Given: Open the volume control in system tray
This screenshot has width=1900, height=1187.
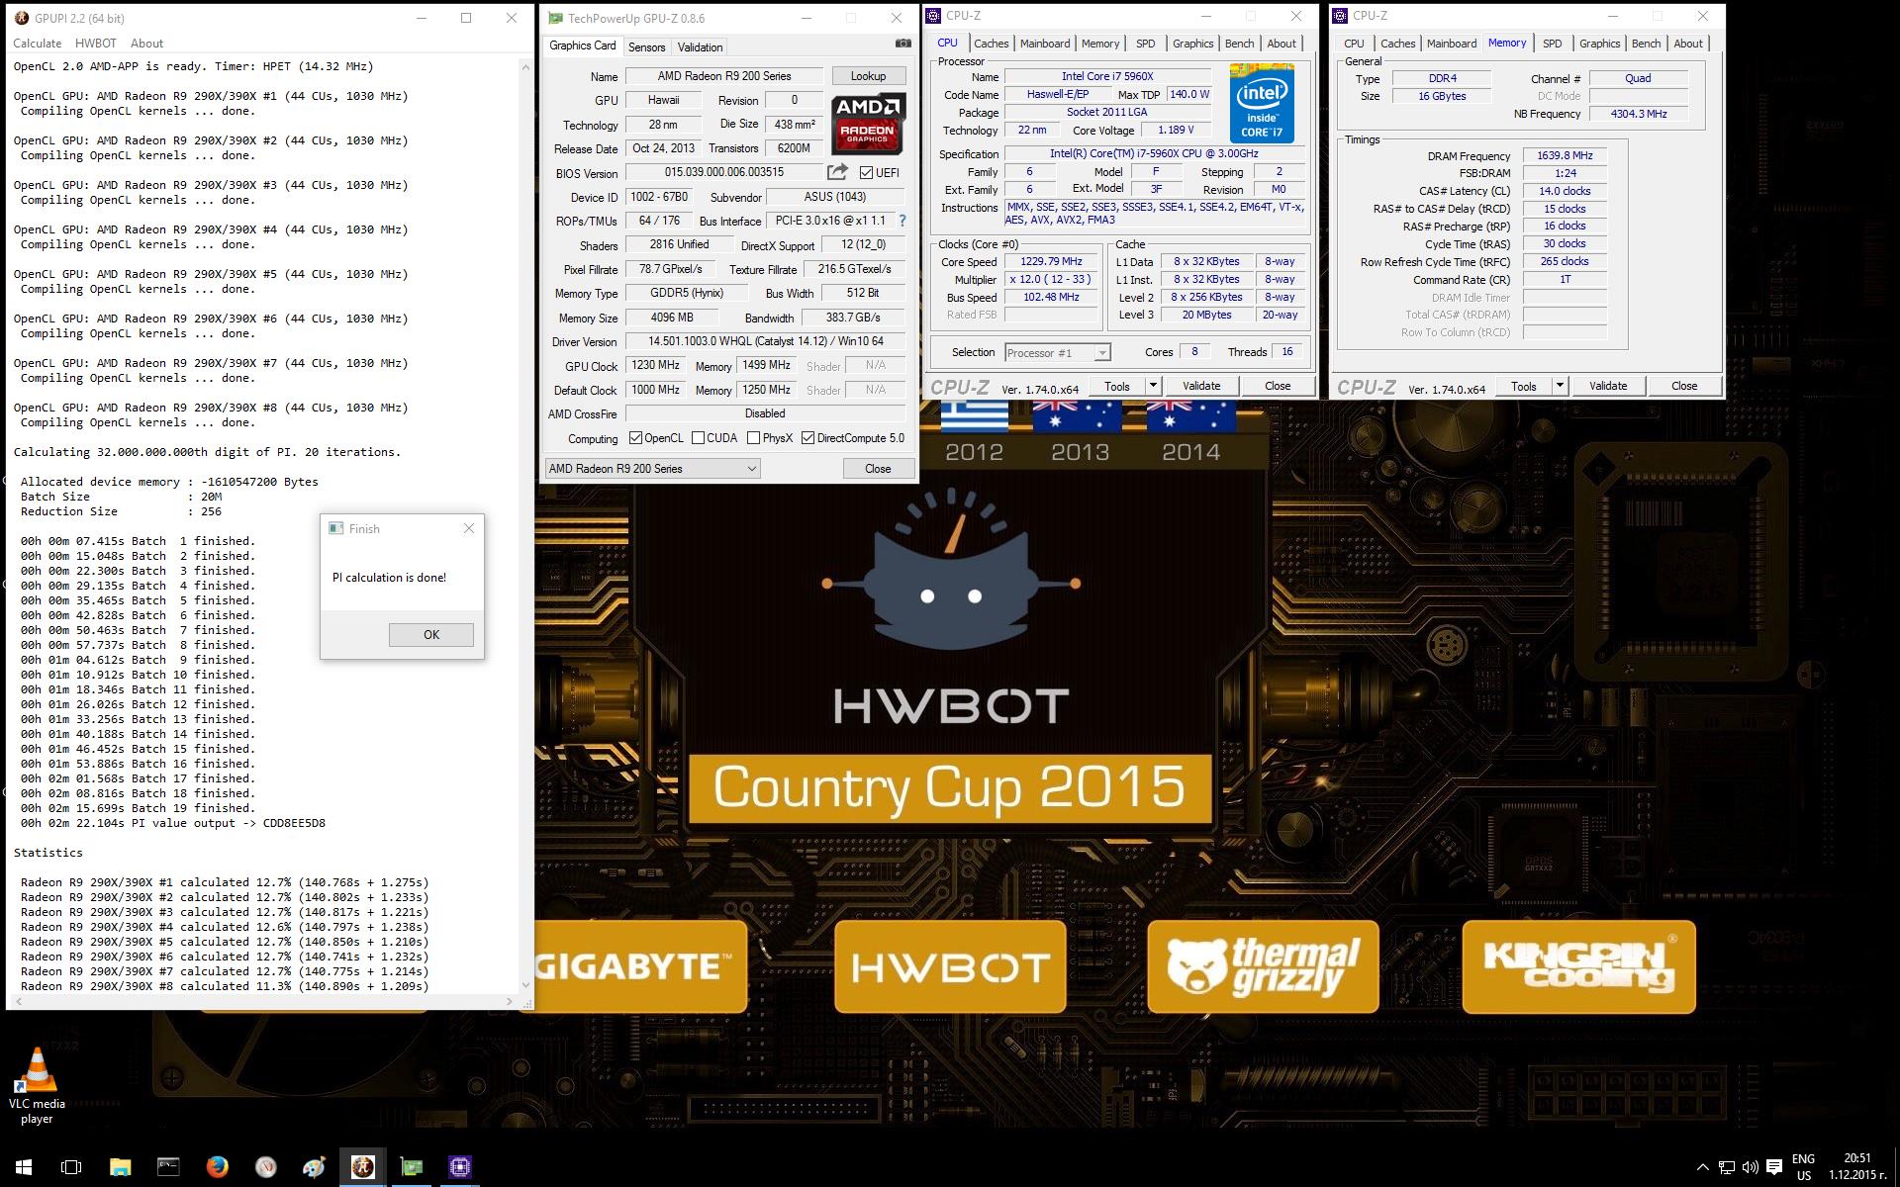Looking at the screenshot, I should [x=1750, y=1167].
